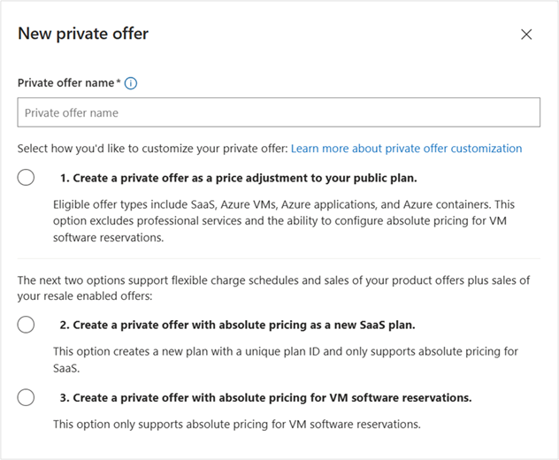Image resolution: width=559 pixels, height=460 pixels.
Task: Click the bold label of option 3 VM software reservations
Action: tap(265, 397)
